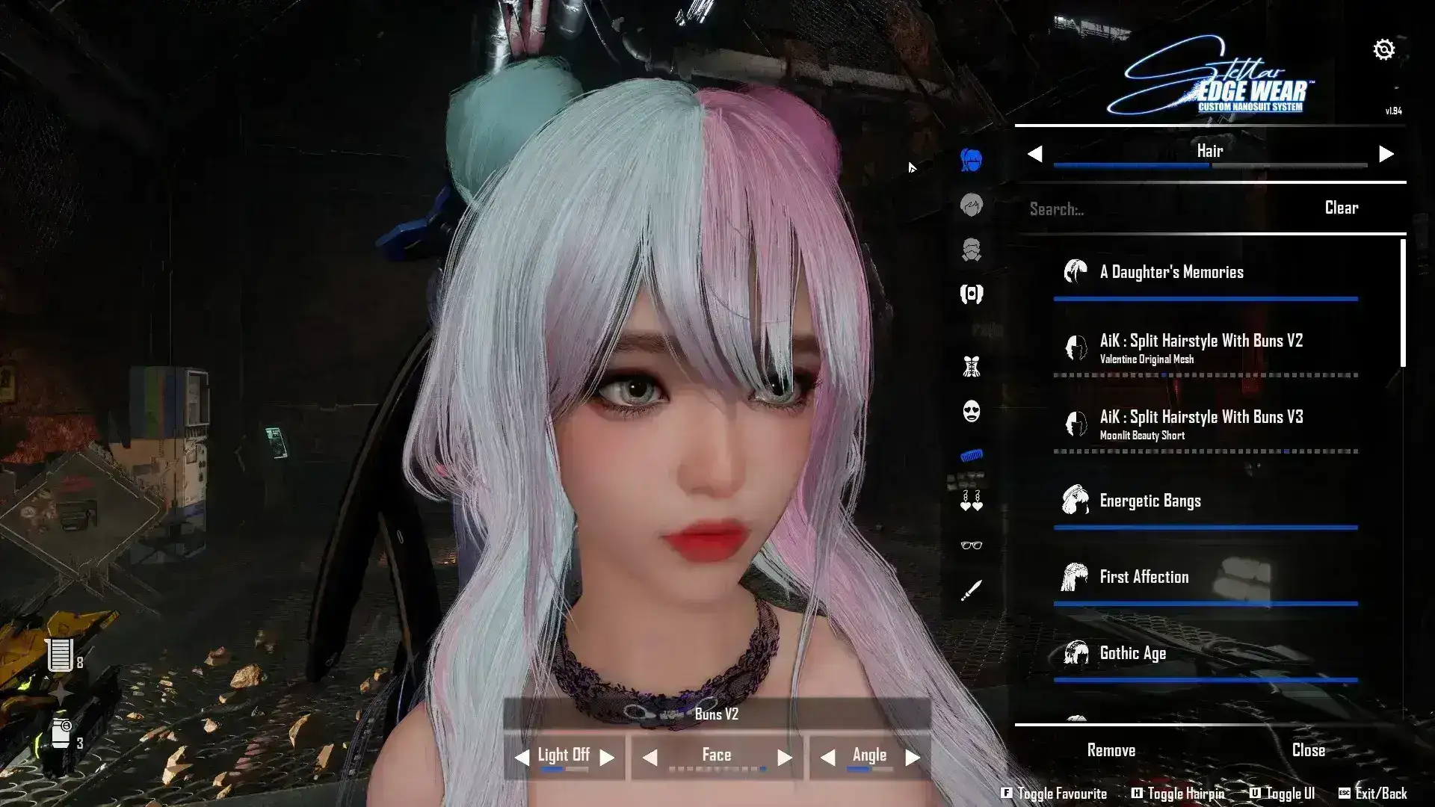Go to previous category before Hair

(x=1034, y=154)
